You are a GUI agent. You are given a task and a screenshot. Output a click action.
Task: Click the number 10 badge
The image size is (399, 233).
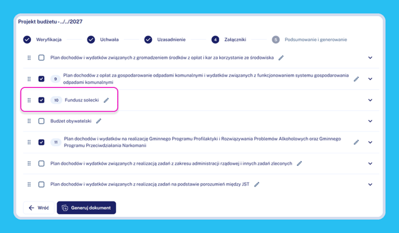[56, 100]
